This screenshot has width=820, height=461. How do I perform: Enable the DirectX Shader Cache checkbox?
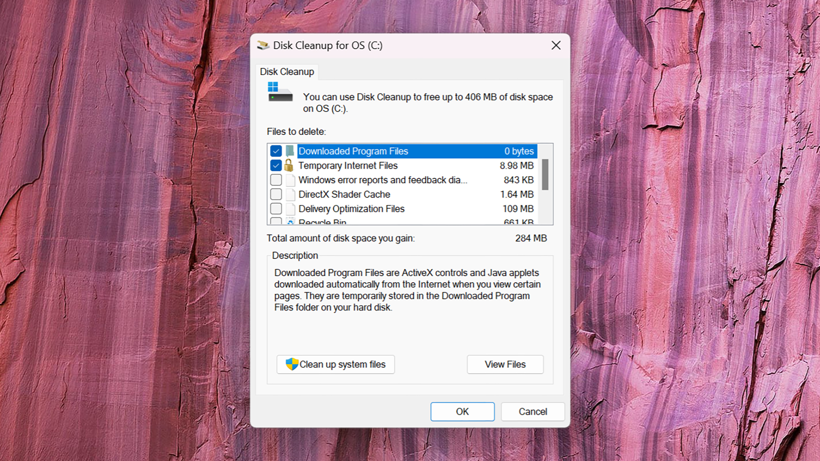point(276,194)
